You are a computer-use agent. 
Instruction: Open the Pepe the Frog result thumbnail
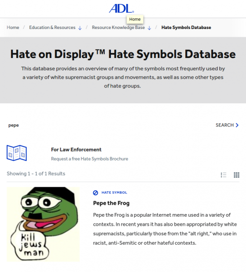click(x=43, y=224)
